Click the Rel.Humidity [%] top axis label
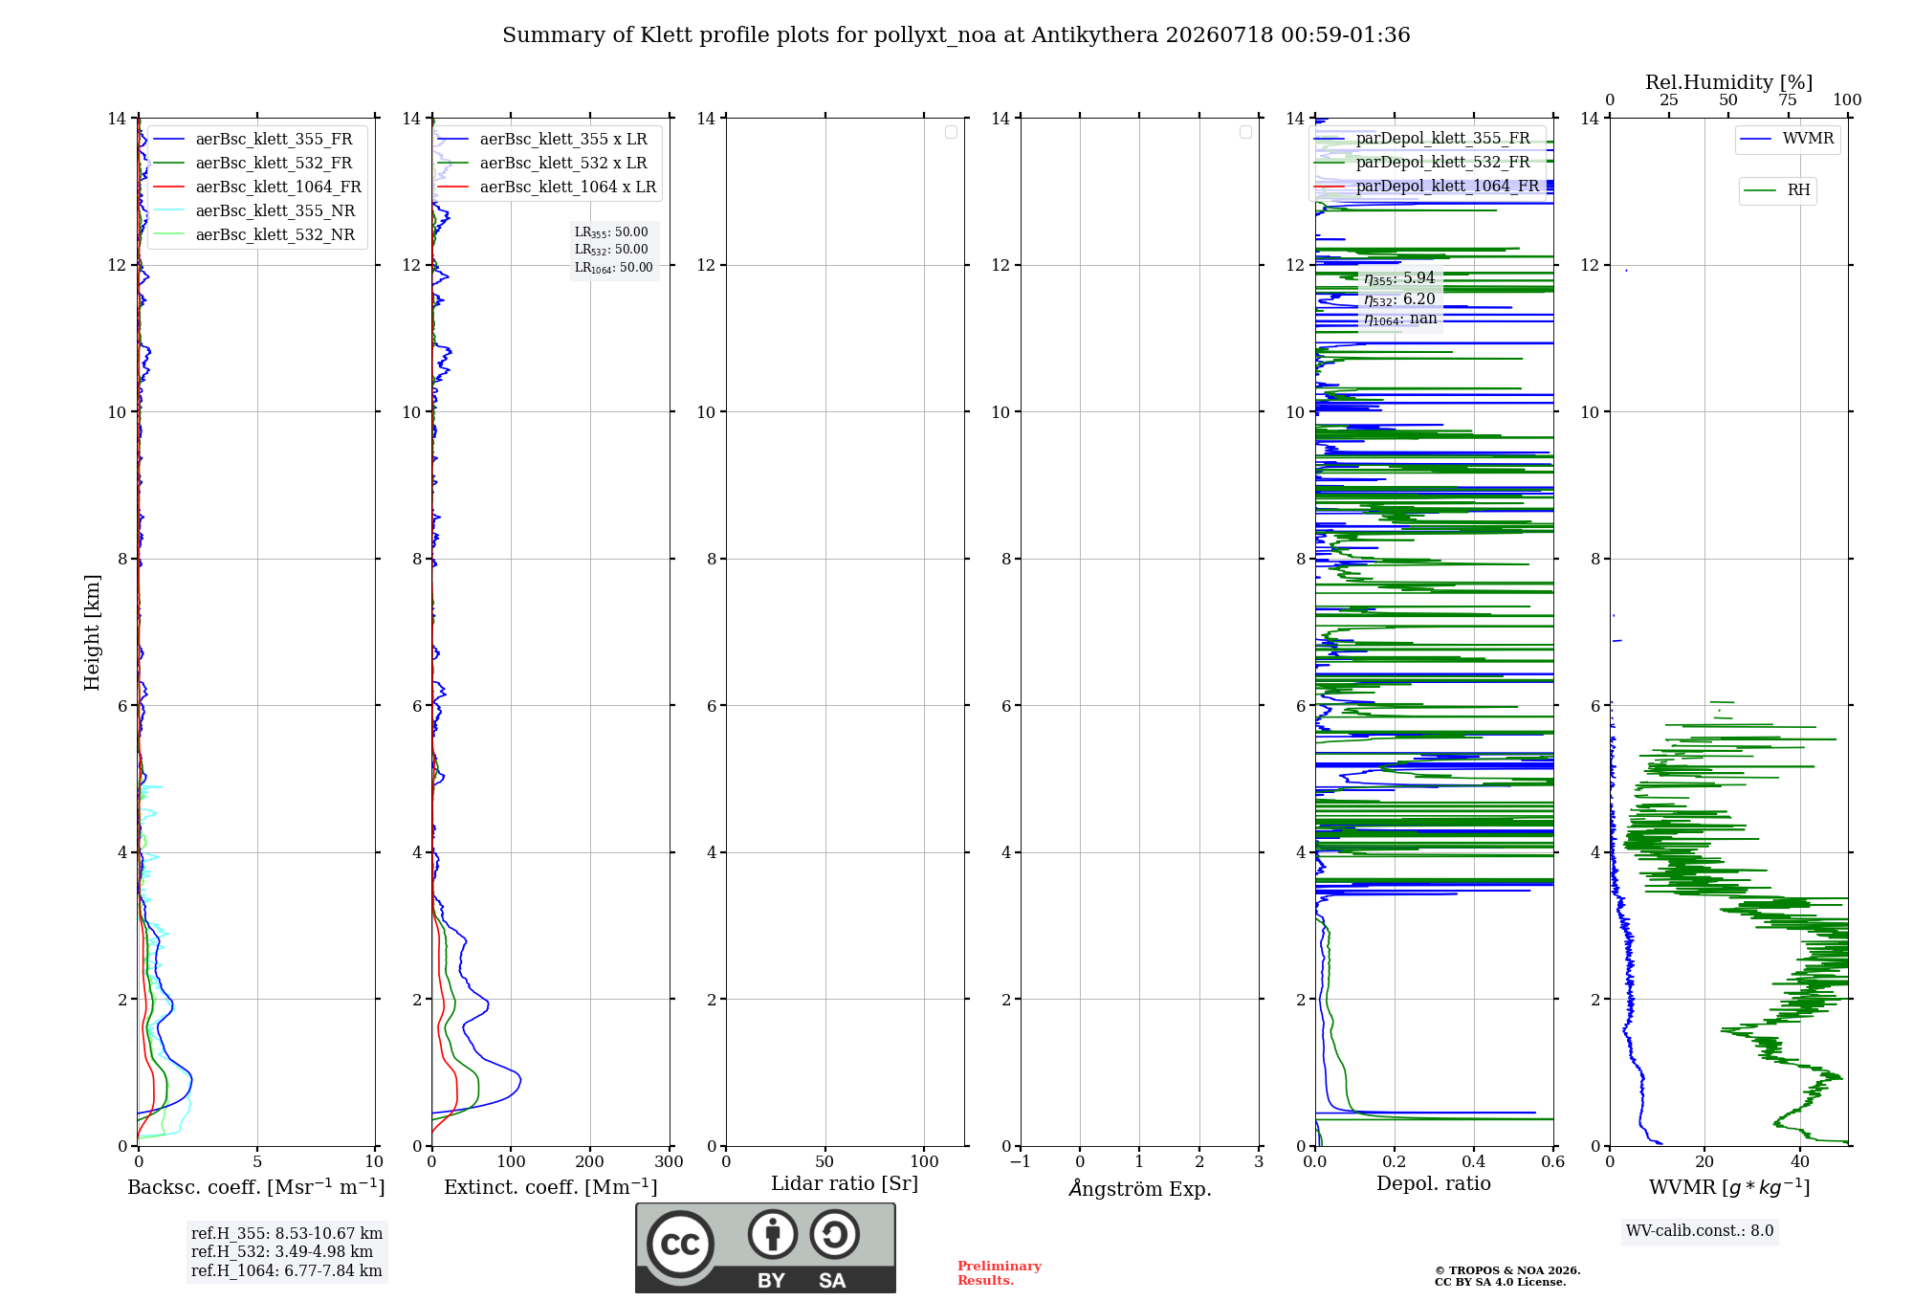 (x=1728, y=82)
